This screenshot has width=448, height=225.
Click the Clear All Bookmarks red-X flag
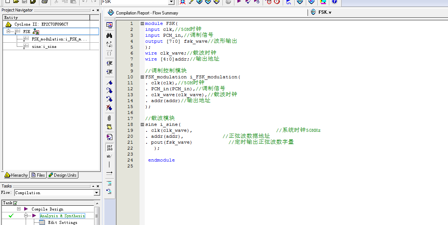[109, 108]
